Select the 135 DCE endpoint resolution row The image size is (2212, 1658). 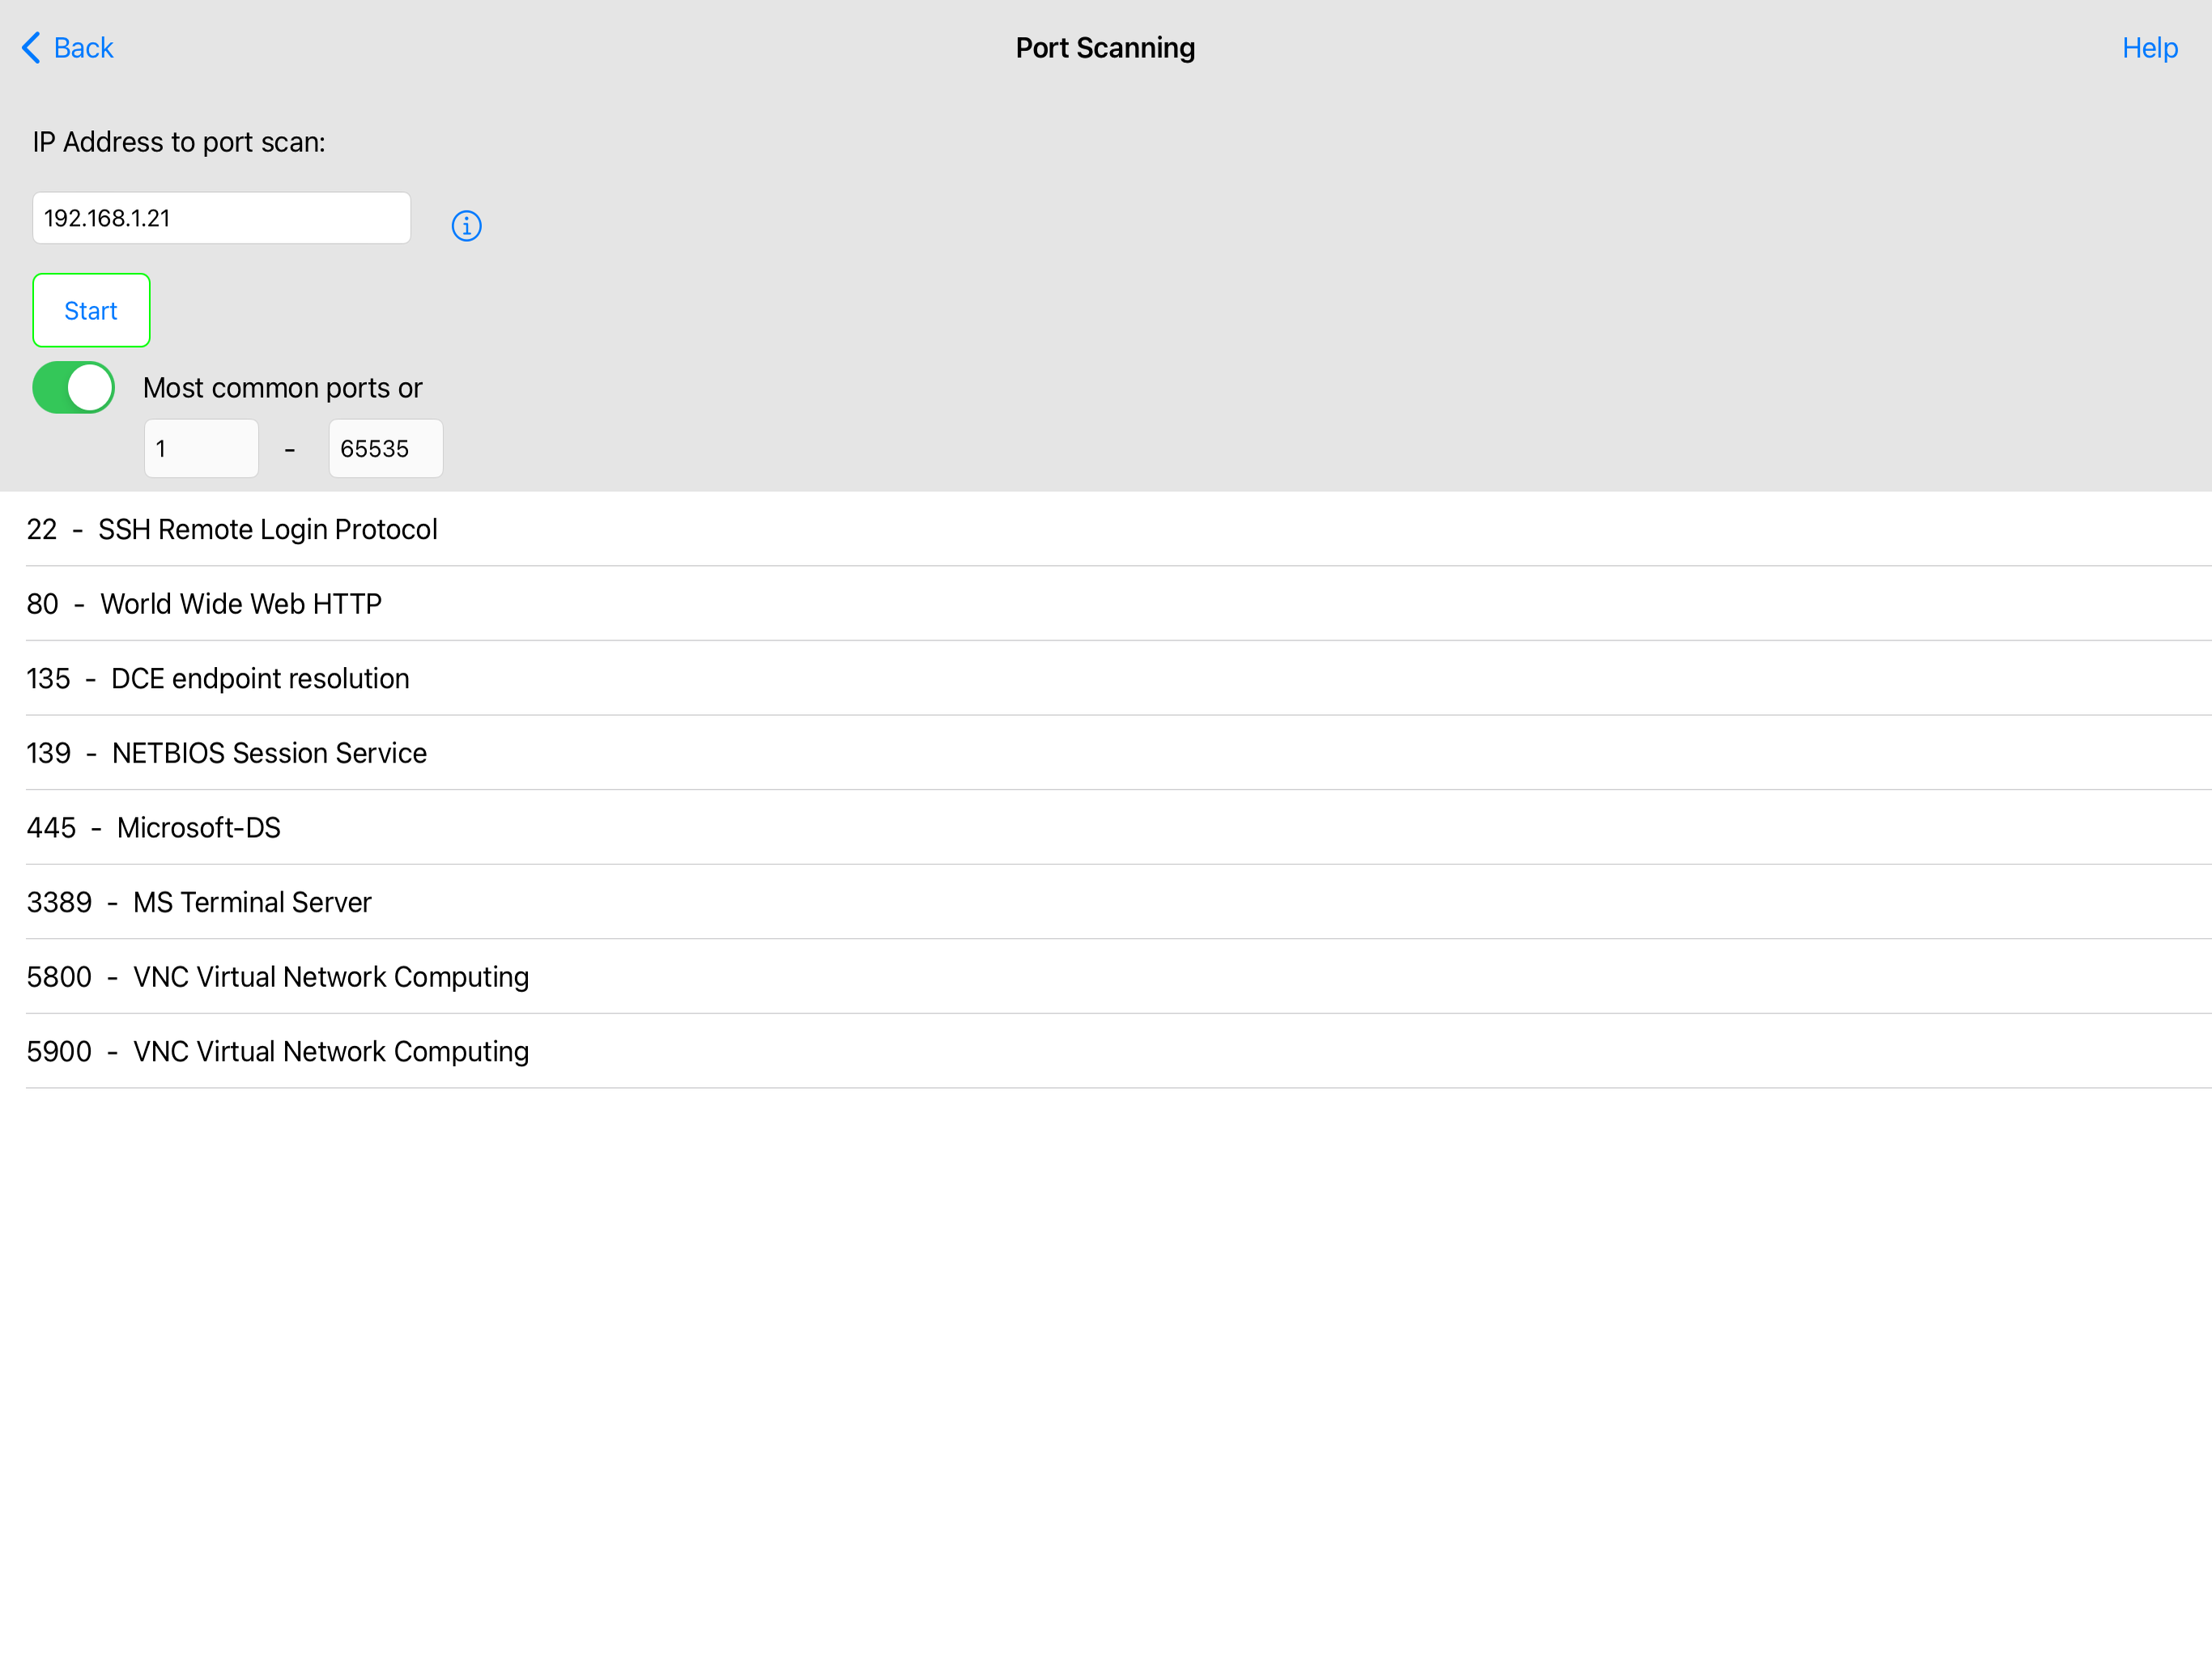218,679
